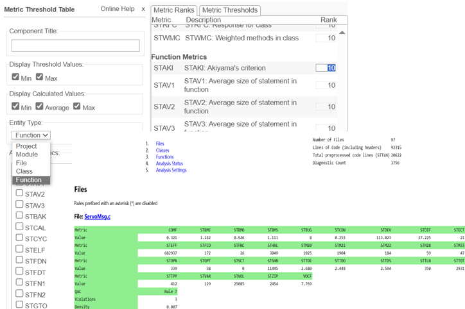This screenshot has width=465, height=309.
Task: Go to the Analysis Settings link
Action: [x=171, y=171]
